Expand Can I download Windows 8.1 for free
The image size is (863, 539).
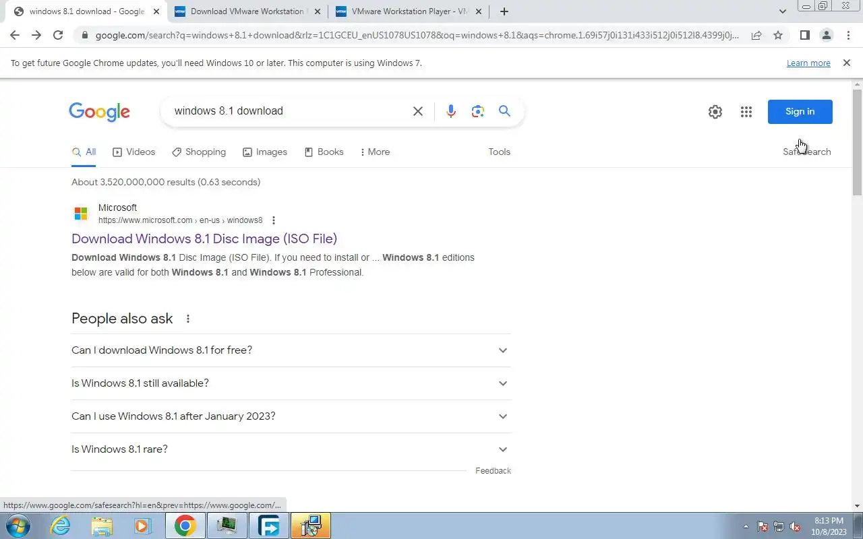coord(291,350)
